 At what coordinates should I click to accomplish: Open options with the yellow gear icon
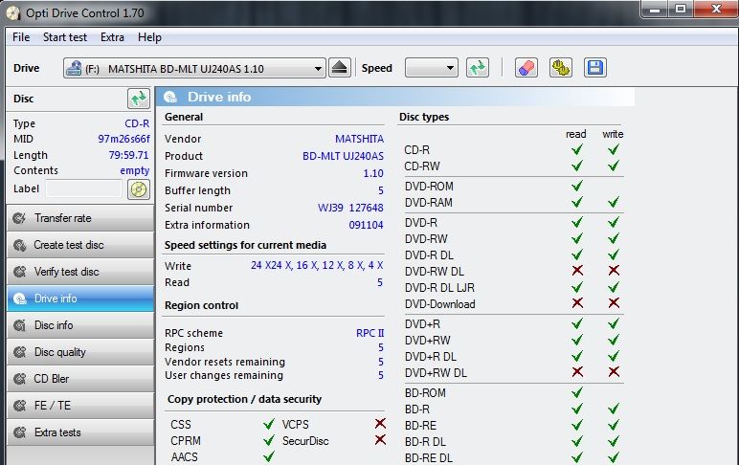tap(561, 68)
